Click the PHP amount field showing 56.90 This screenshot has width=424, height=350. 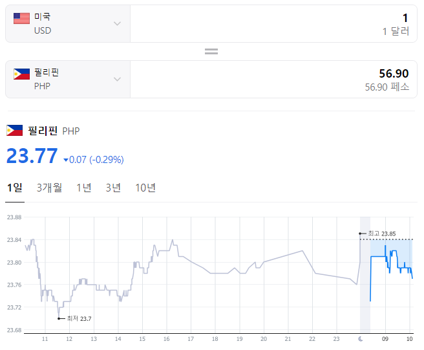tap(273, 80)
